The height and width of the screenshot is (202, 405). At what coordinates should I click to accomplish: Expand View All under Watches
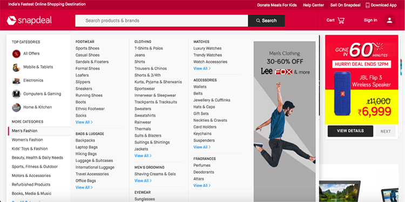(202, 69)
